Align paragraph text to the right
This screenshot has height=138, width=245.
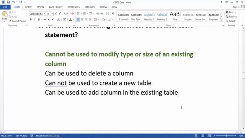click(86, 20)
